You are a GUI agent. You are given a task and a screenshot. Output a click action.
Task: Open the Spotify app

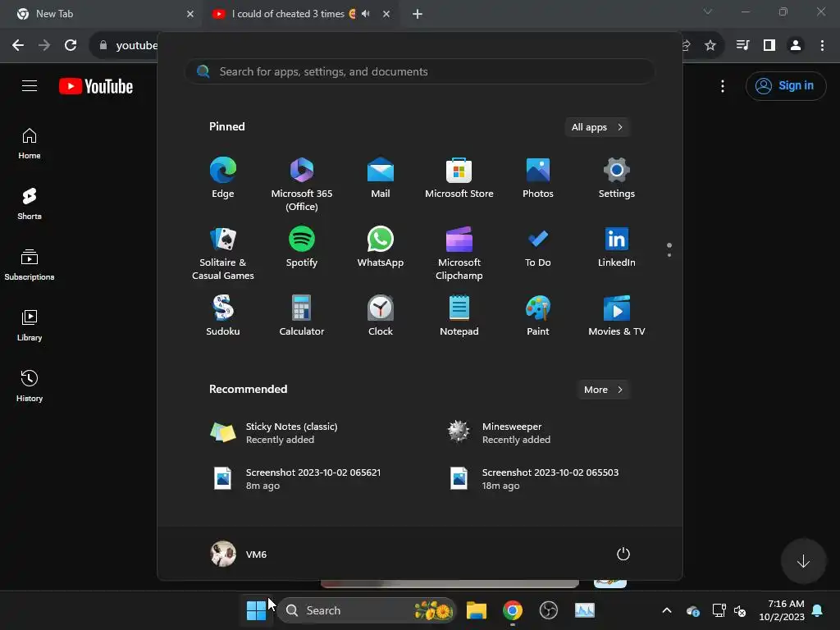(302, 248)
